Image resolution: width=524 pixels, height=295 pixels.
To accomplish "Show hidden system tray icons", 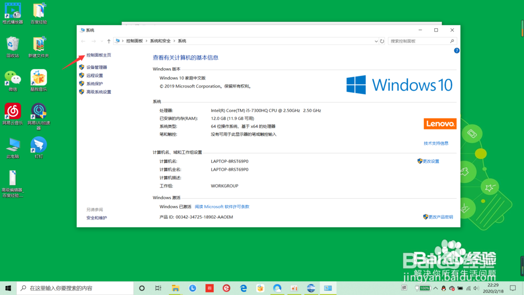I will pos(435,288).
